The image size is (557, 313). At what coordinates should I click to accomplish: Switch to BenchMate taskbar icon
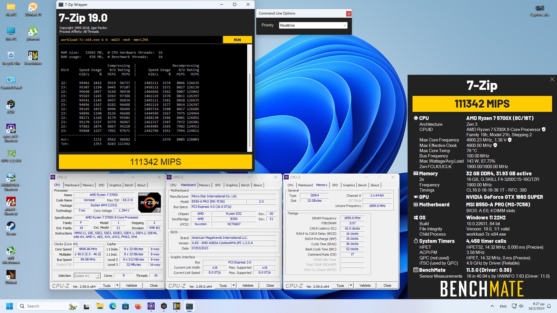(177, 306)
